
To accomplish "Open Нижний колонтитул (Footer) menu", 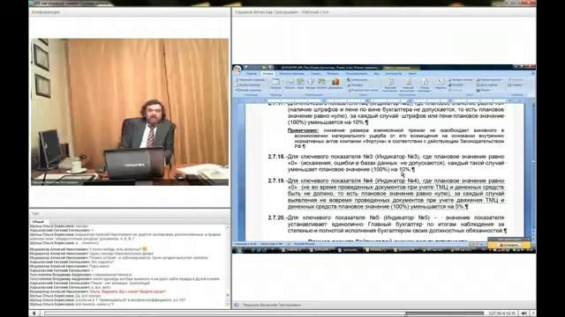I will 408,85.
